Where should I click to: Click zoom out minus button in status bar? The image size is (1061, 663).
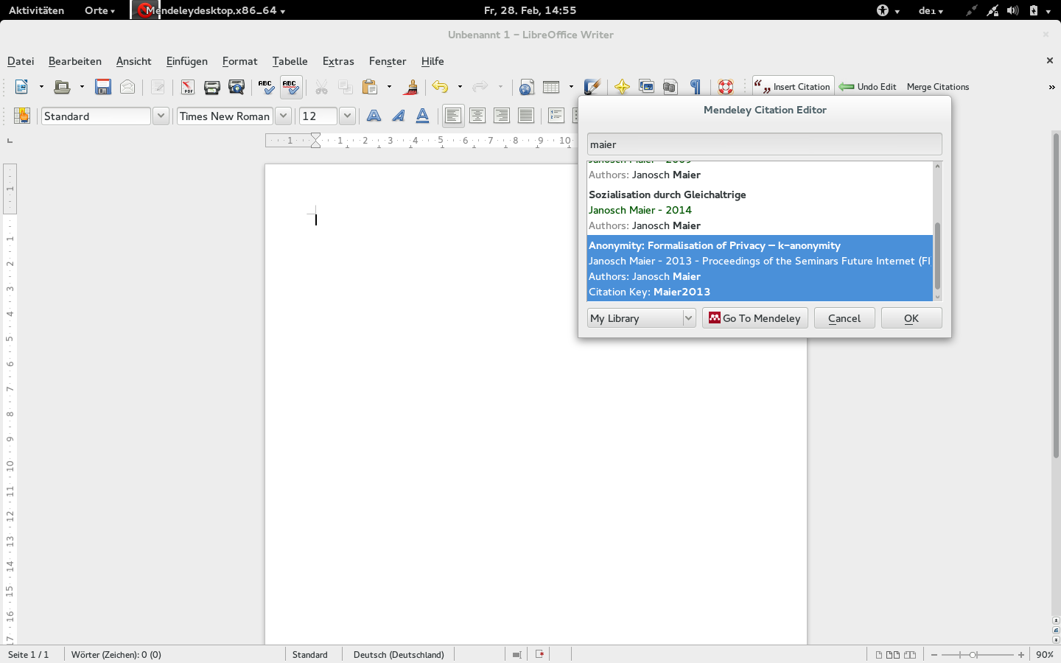[x=934, y=654]
